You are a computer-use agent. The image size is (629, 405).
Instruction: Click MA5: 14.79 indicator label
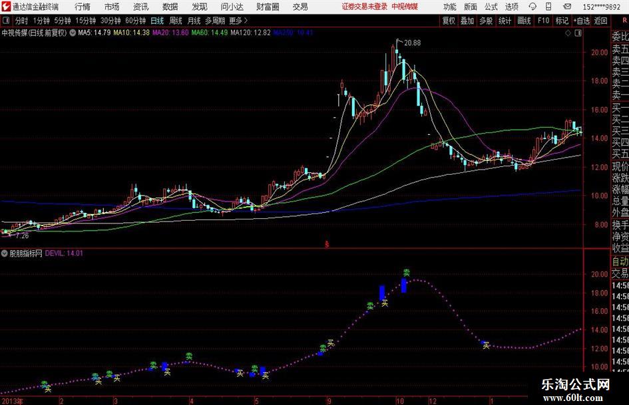94,33
